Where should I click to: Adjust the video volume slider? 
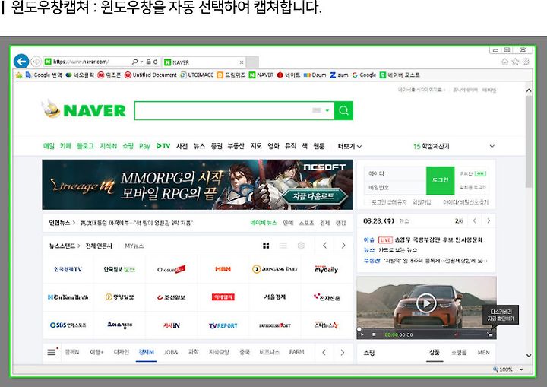472,335
